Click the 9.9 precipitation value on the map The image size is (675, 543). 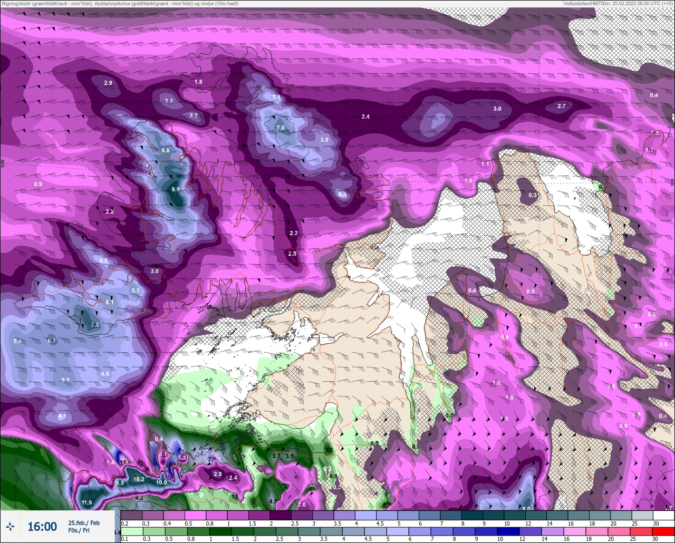tap(176, 189)
